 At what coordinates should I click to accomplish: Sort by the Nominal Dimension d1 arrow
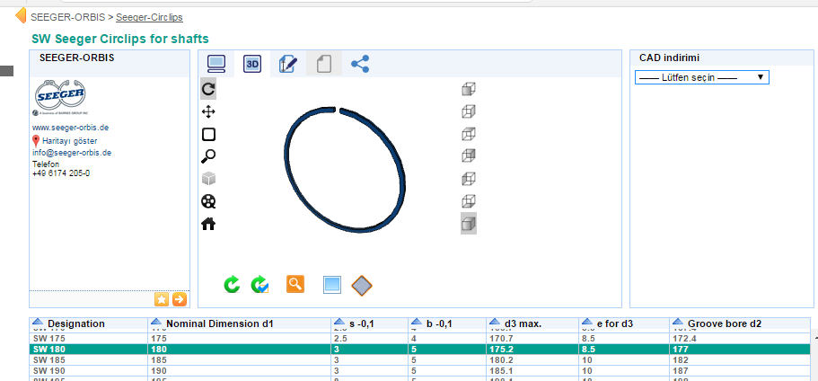(x=155, y=323)
